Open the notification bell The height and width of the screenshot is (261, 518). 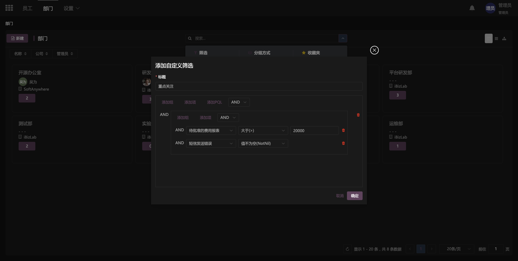click(472, 8)
